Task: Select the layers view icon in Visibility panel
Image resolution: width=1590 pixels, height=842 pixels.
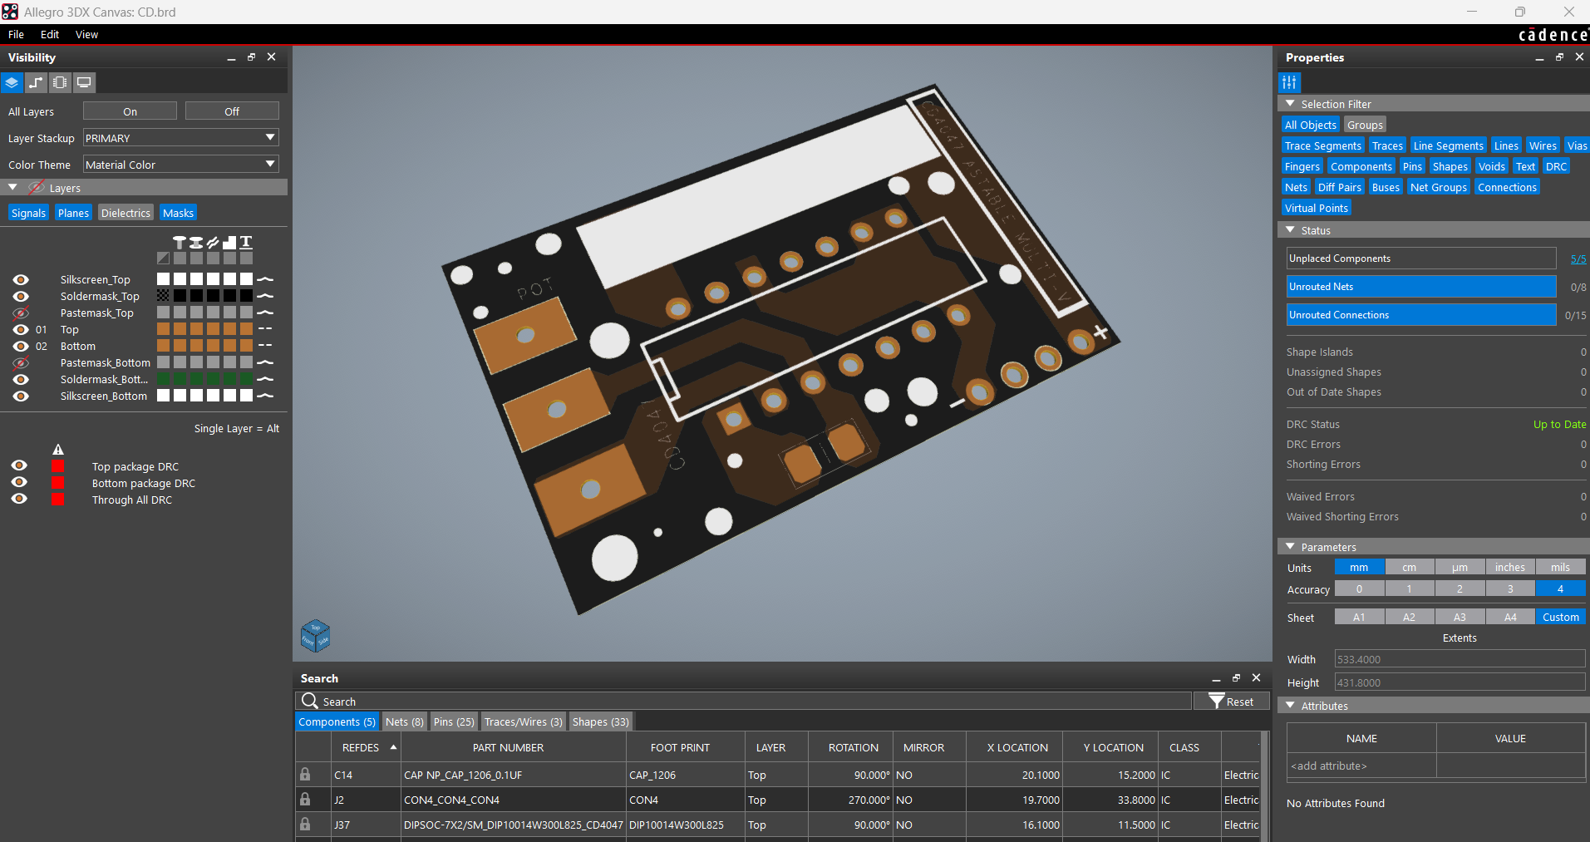Action: coord(12,82)
